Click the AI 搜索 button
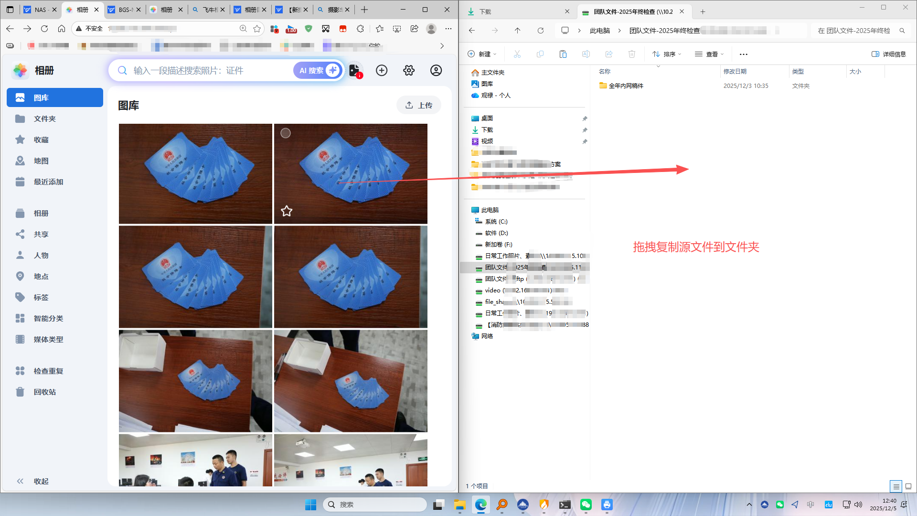 click(x=317, y=71)
